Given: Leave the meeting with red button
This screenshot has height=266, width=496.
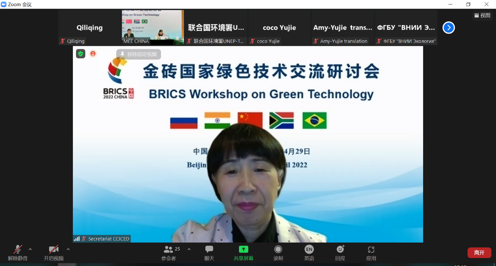Looking at the screenshot, I should tap(479, 253).
